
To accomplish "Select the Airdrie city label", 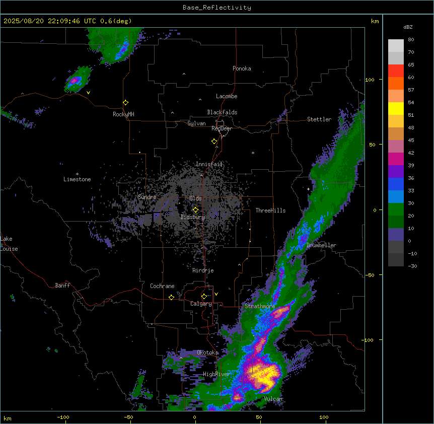I will point(203,270).
